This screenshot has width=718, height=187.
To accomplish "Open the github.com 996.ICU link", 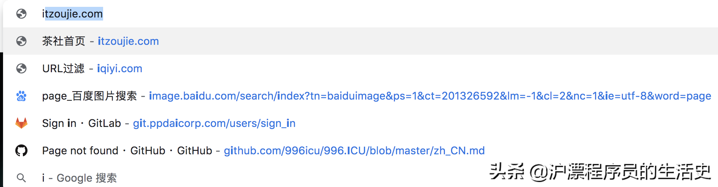I will coord(354,151).
